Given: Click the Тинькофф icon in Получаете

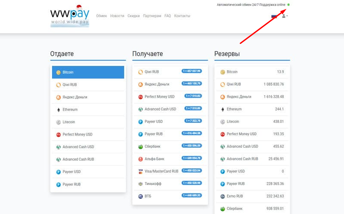Looking at the screenshot, I should pyautogui.click(x=141, y=184).
